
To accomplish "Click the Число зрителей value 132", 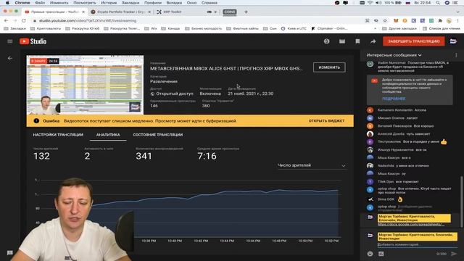I will (41, 156).
